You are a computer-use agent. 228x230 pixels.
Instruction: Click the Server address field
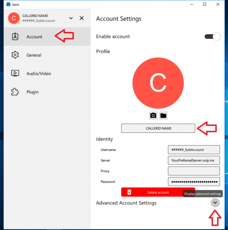(194, 161)
